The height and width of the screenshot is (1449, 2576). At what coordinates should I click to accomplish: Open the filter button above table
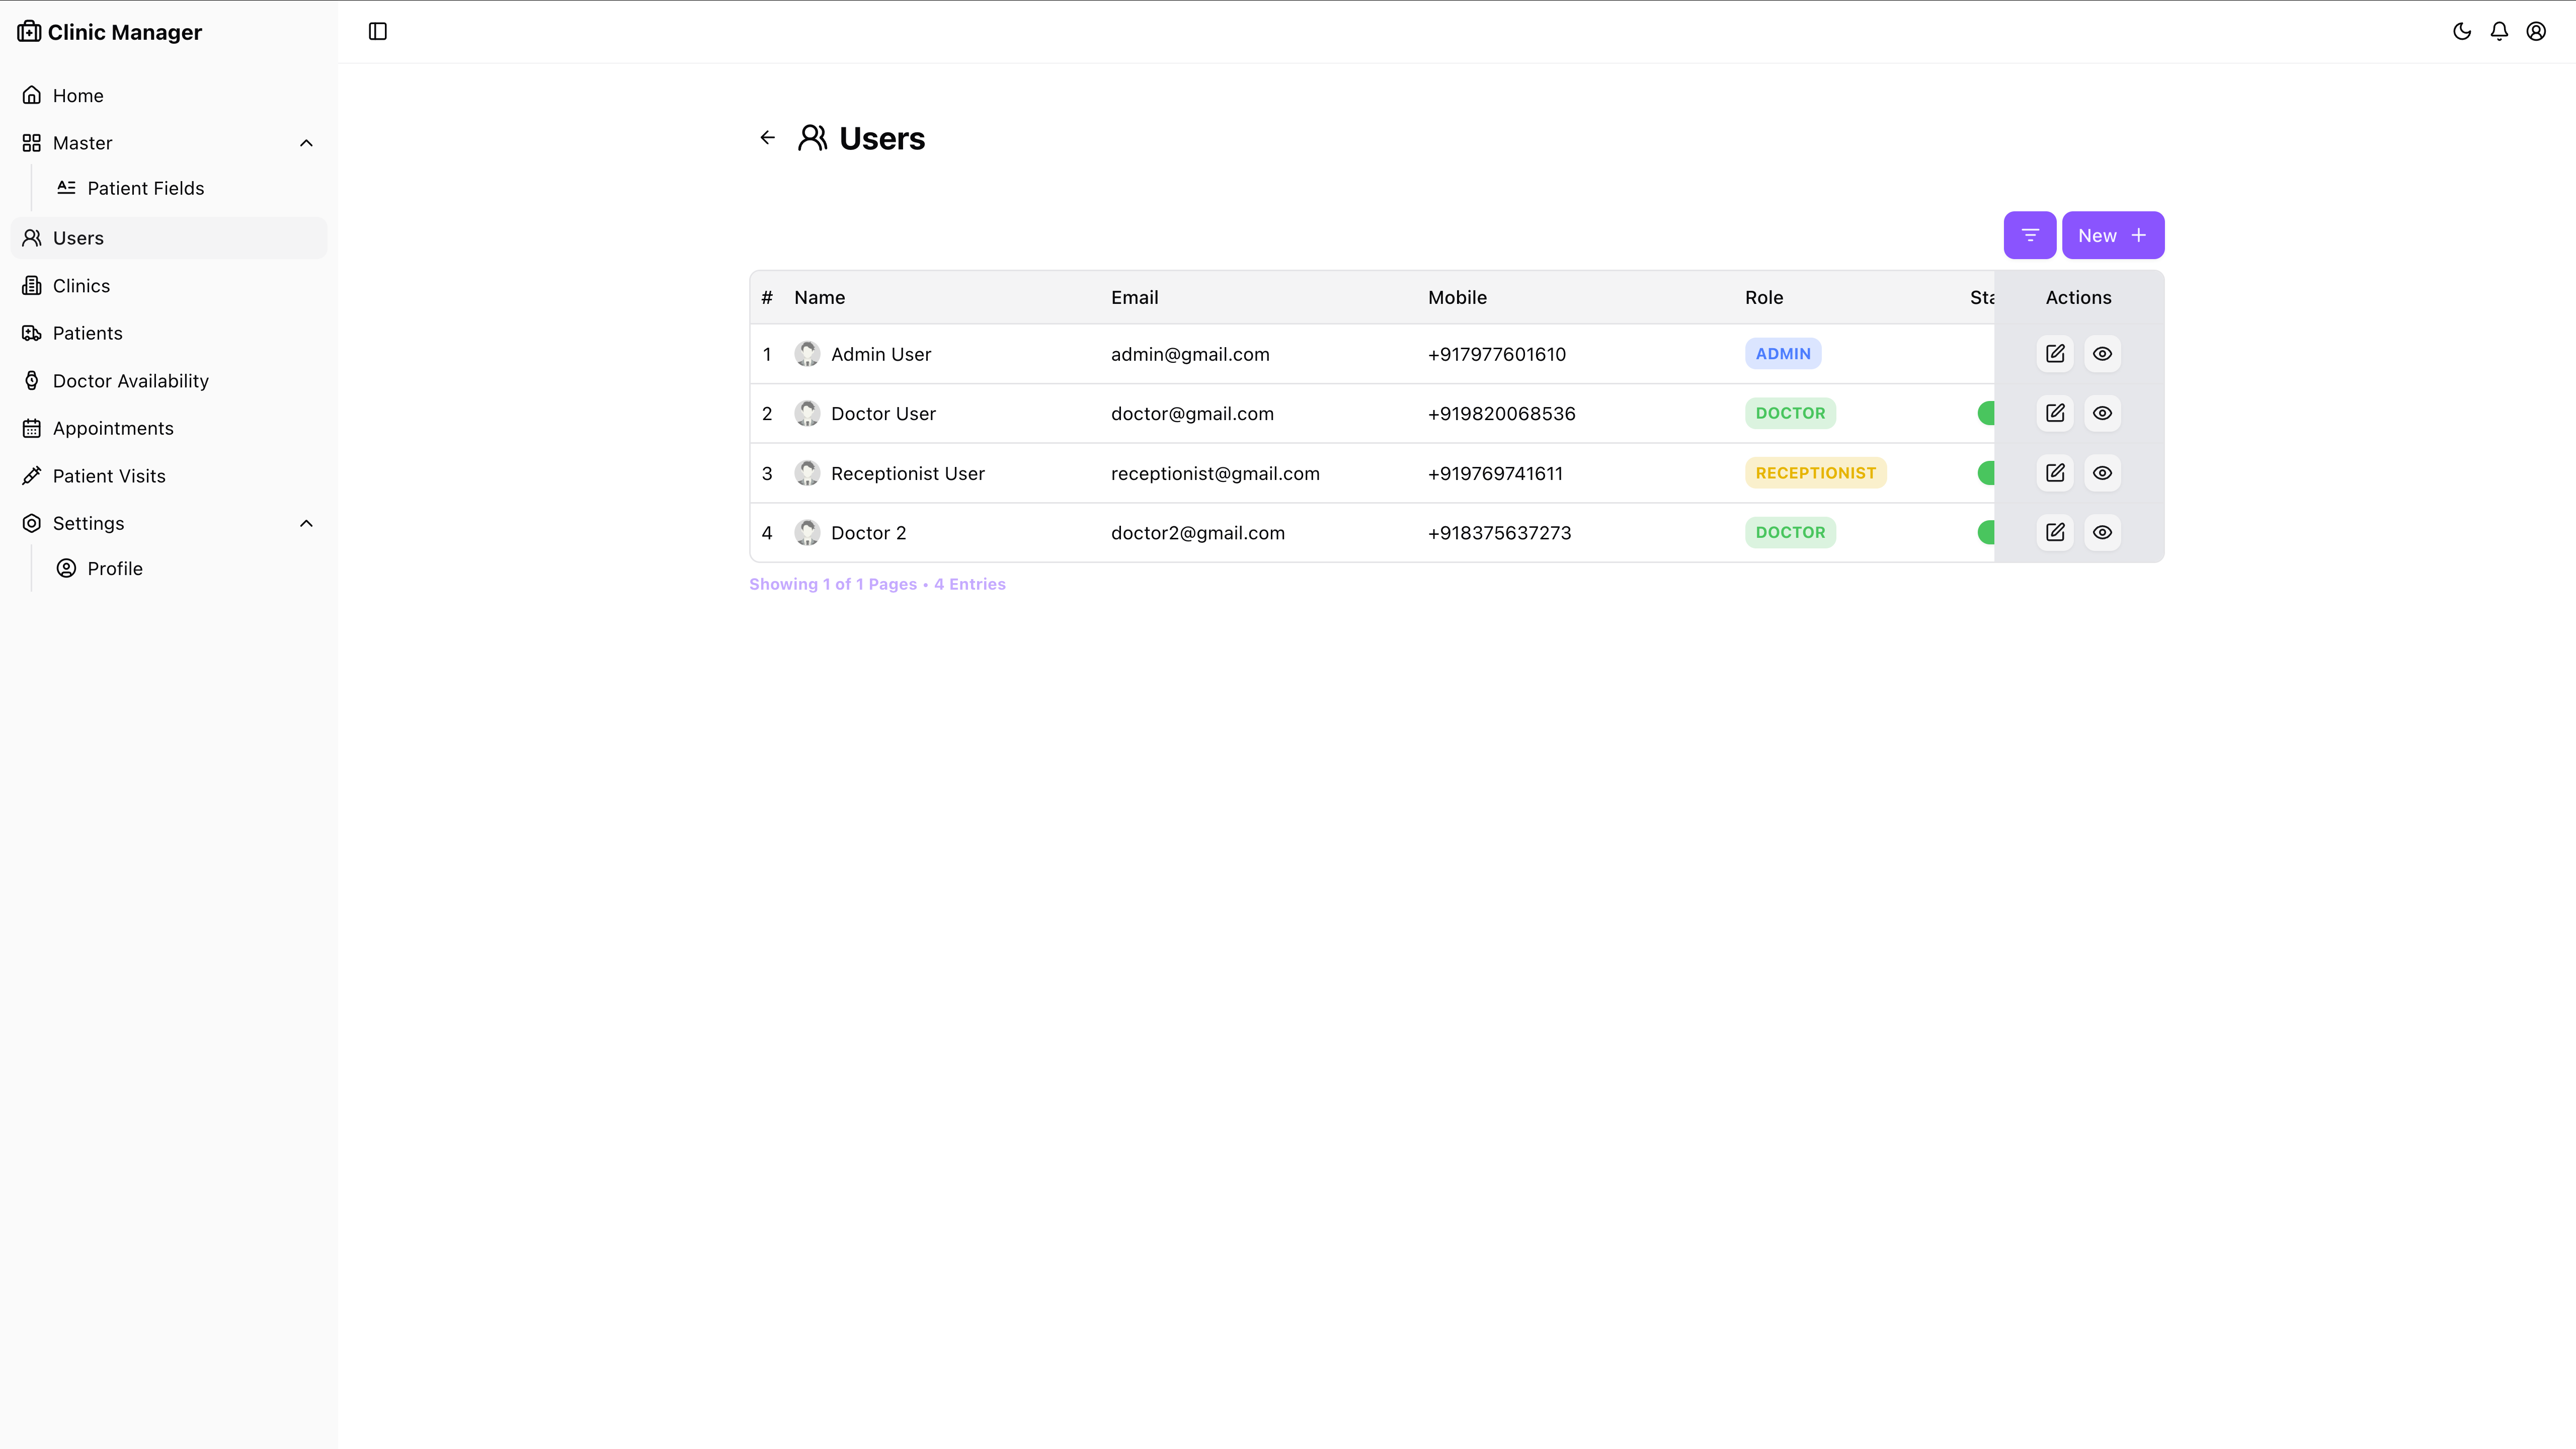2029,235
